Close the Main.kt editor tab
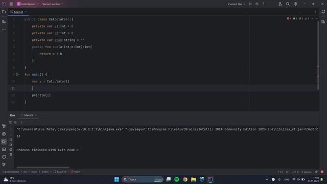 (x=26, y=12)
